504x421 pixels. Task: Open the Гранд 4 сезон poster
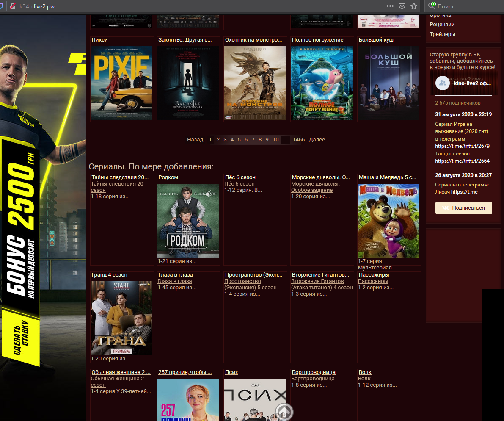[121, 318]
